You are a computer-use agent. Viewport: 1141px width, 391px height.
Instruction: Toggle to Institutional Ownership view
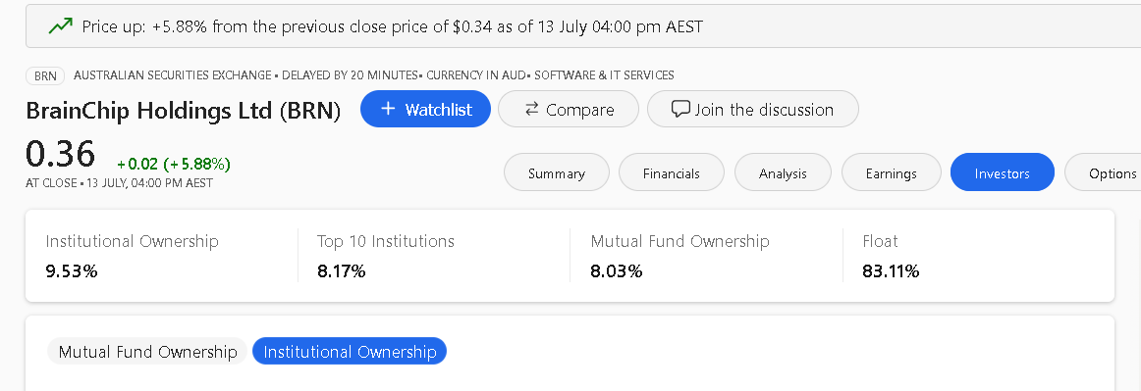(350, 352)
